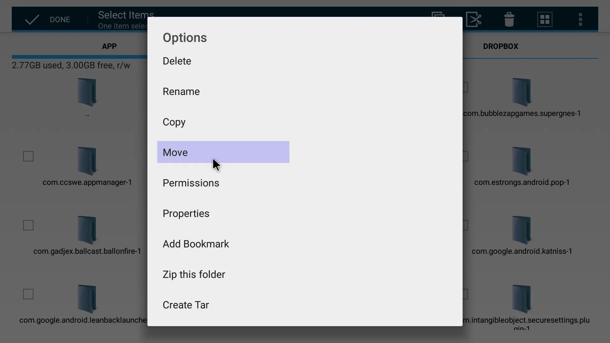Open the com.google.android.katniss-1 folder icon
The width and height of the screenshot is (610, 343).
(522, 230)
